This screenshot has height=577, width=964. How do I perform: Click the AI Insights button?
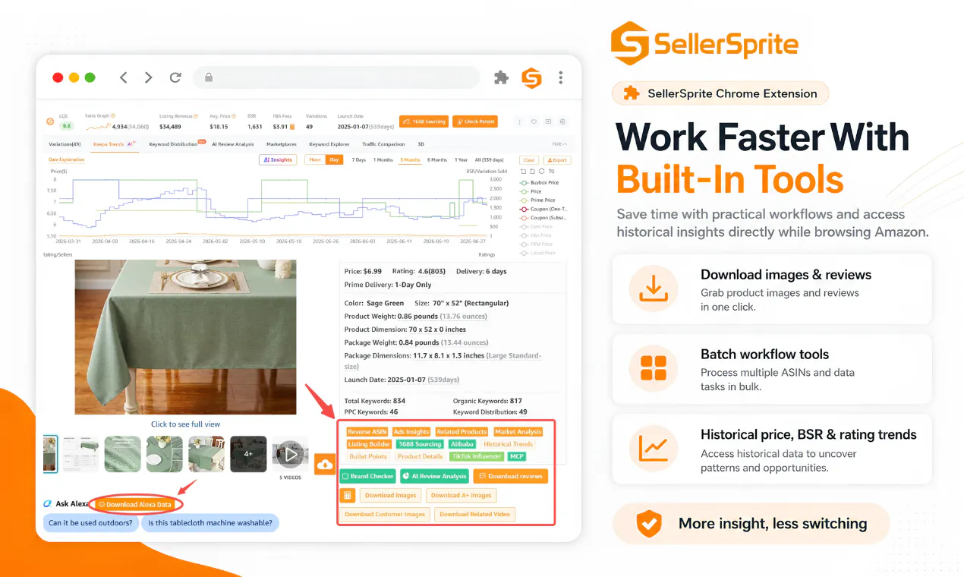278,160
